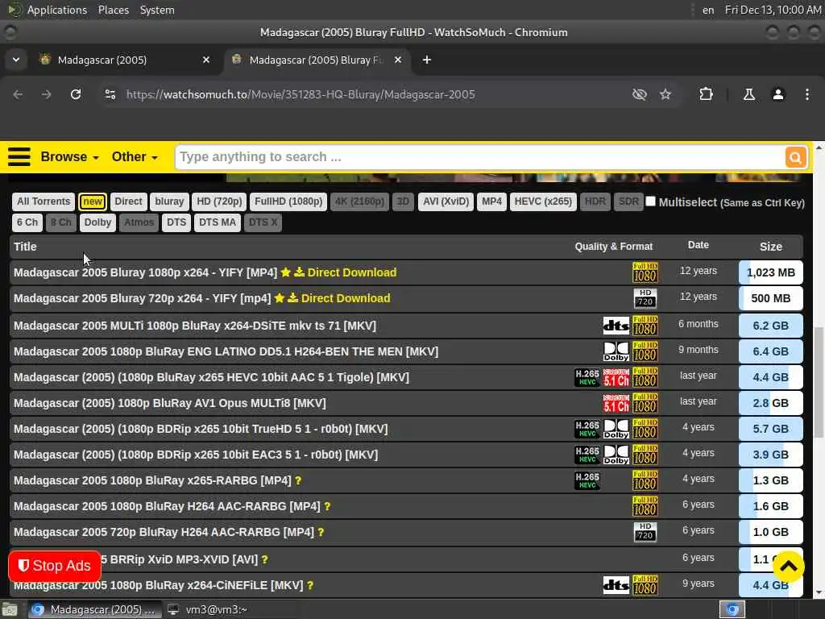Click the question mark on CiNEFiLE row
Viewport: 825px width, 619px height.
coord(310,585)
